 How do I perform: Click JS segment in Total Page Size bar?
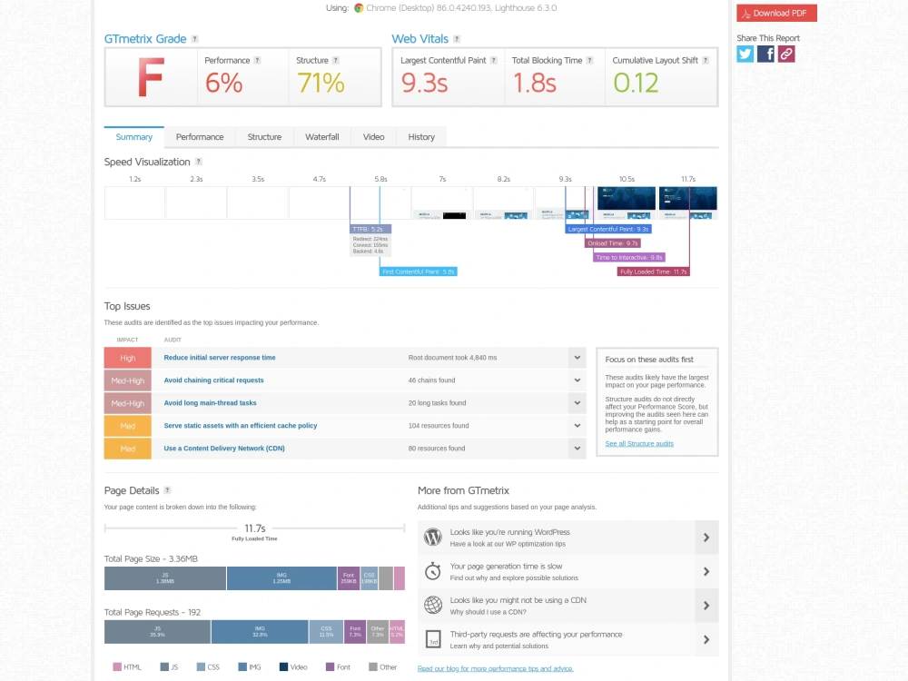coord(165,578)
